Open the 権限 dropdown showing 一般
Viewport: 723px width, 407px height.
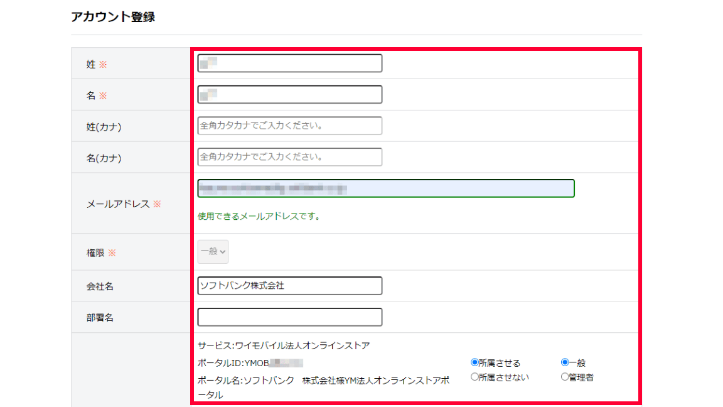(213, 251)
